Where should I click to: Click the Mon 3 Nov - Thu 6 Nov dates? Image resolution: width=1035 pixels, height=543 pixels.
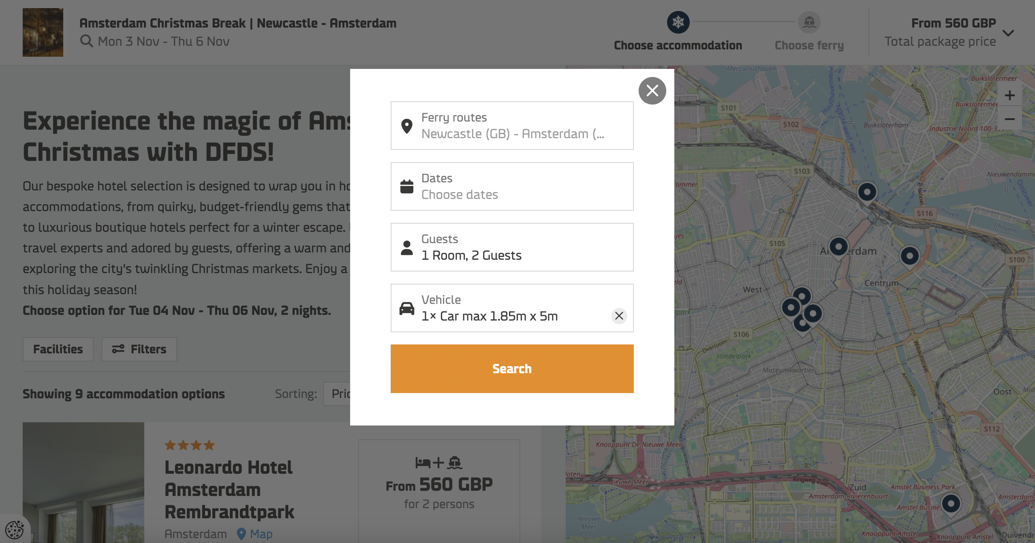point(164,41)
